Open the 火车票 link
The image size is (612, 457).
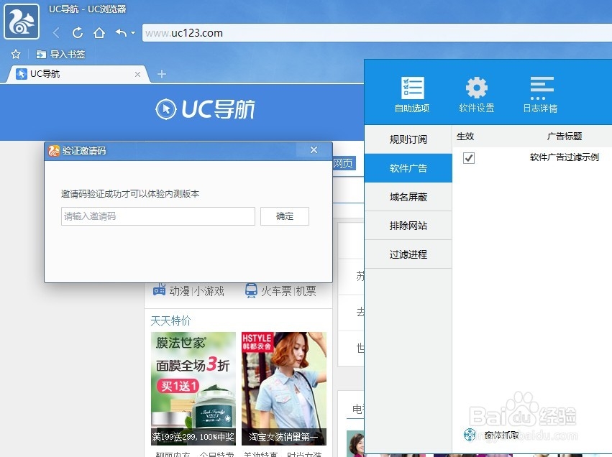coord(276,291)
